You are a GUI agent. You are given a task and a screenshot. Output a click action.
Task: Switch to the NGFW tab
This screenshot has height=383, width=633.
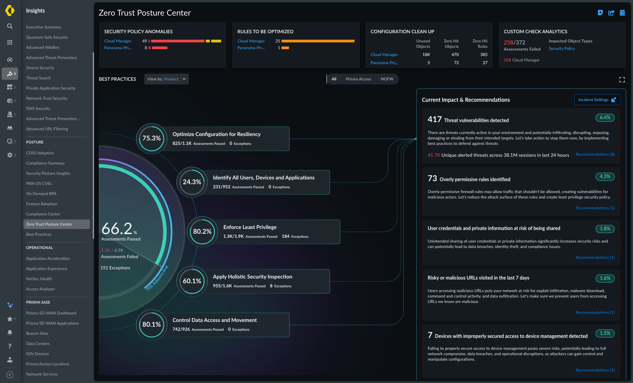(x=387, y=79)
